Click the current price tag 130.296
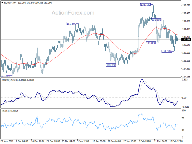The image size is (192, 144). 186,39
